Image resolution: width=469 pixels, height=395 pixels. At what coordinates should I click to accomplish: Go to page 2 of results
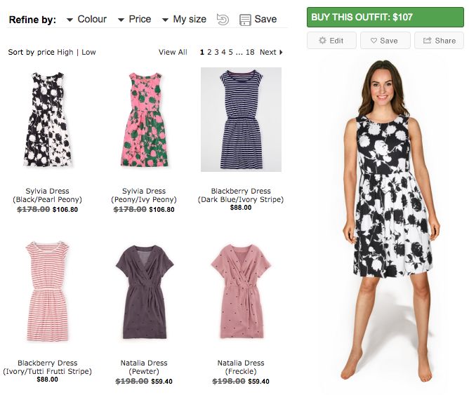pos(209,53)
